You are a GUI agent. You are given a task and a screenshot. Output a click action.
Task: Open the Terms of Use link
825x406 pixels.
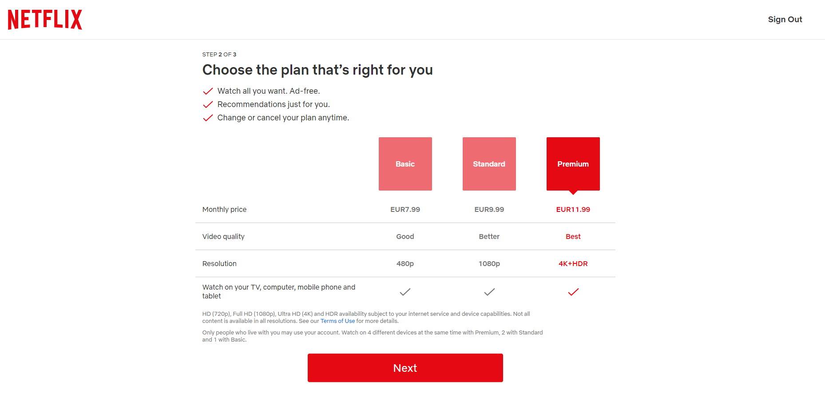coord(337,321)
